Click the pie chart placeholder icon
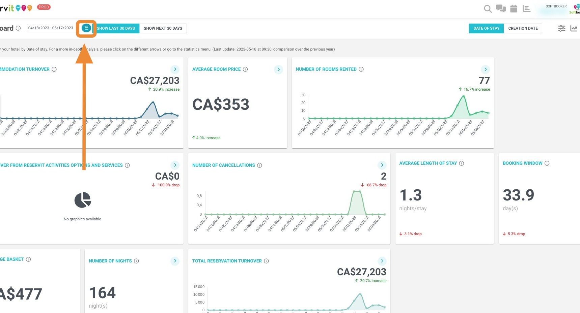 pos(83,200)
